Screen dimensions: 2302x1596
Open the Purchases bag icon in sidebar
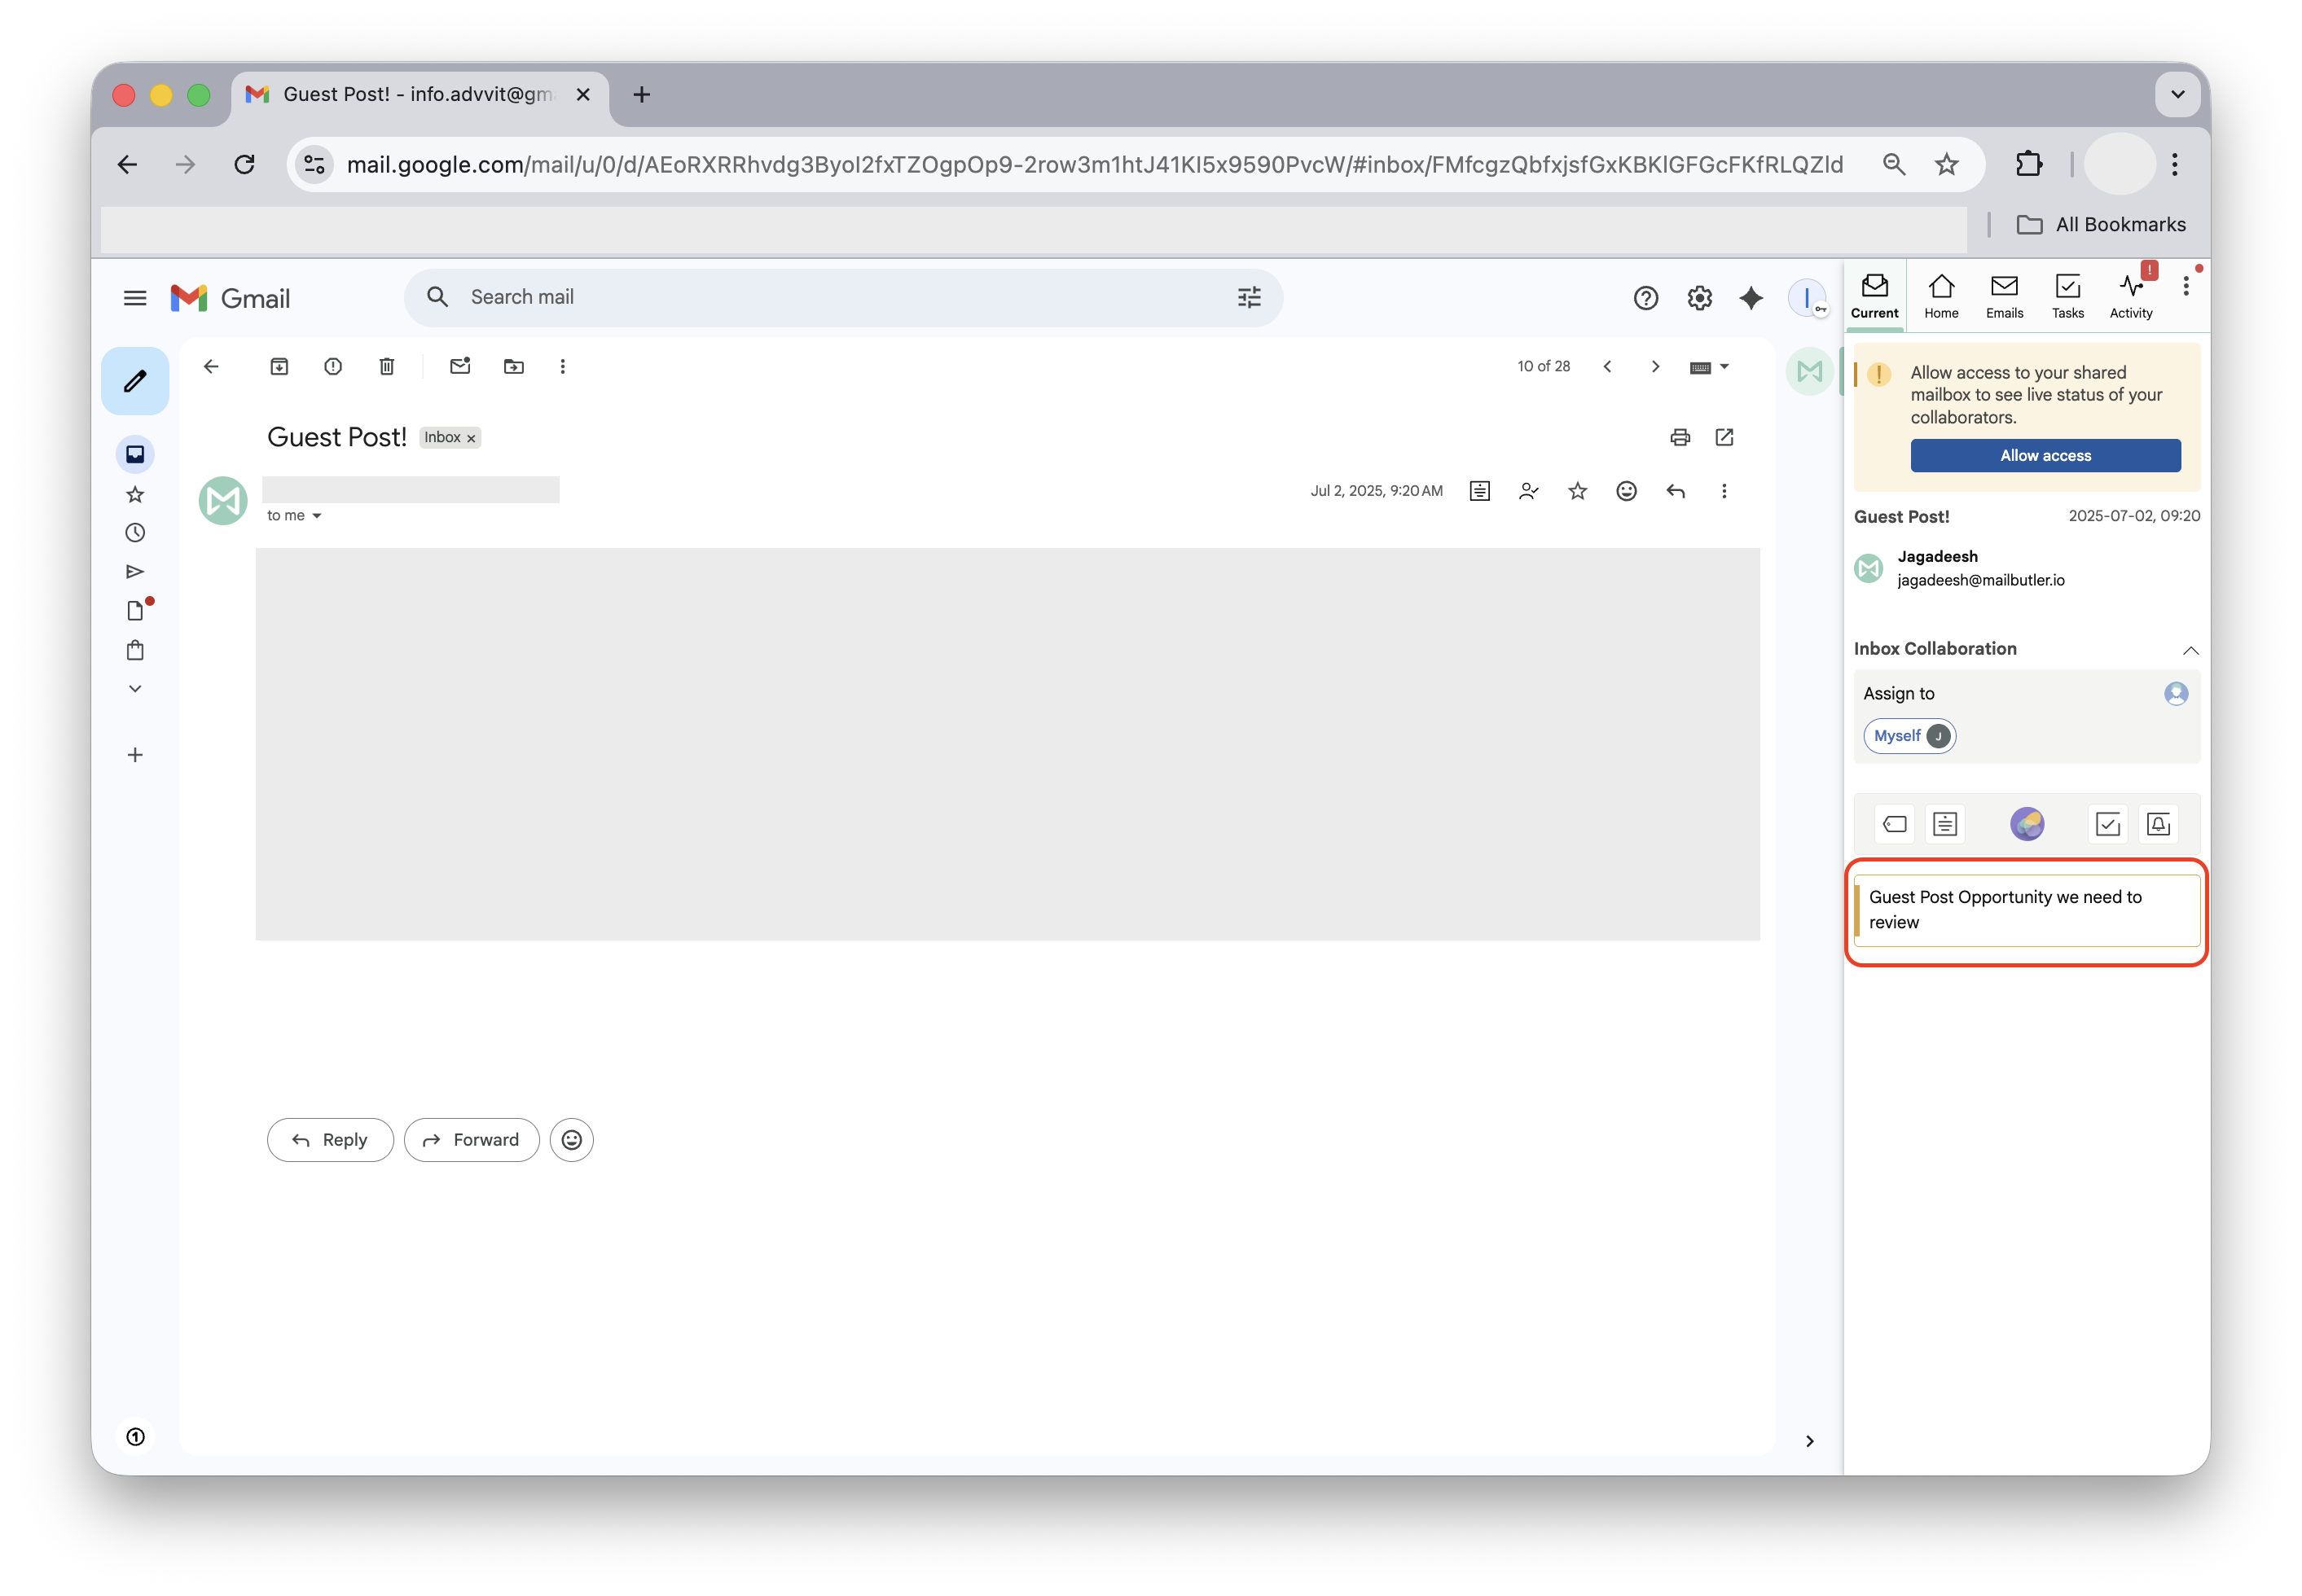[x=135, y=651]
